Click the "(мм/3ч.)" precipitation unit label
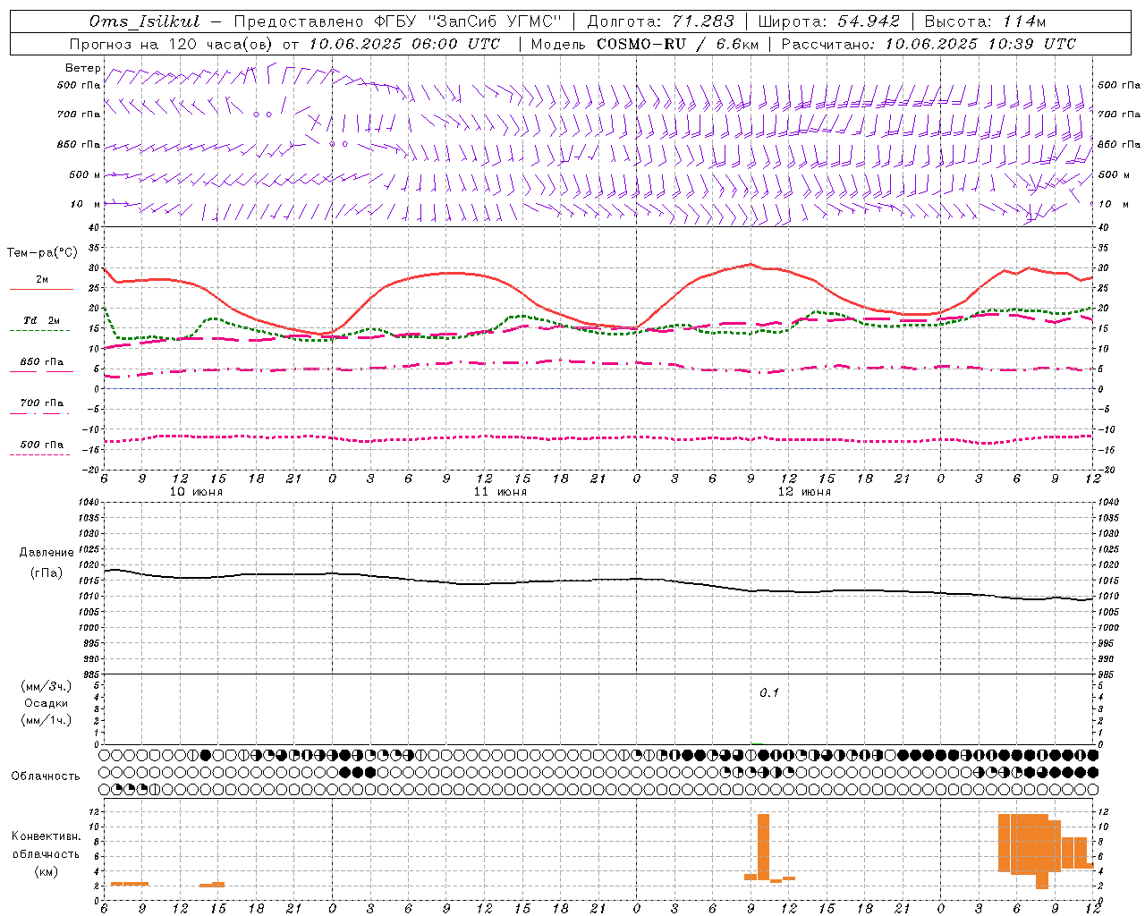Screen dimensions: 1145x916 (x=47, y=686)
